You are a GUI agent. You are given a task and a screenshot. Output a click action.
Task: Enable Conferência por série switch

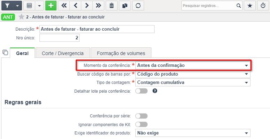[141, 116]
